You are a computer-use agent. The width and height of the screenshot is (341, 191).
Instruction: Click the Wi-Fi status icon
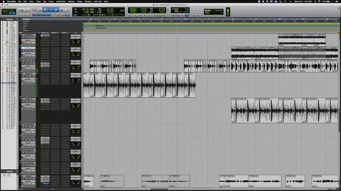pyautogui.click(x=319, y=1)
